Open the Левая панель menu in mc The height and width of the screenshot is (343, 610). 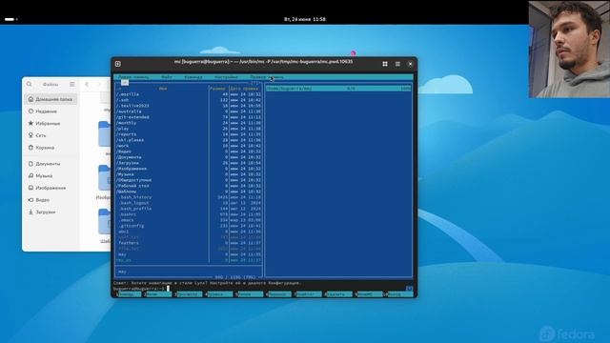[133, 77]
